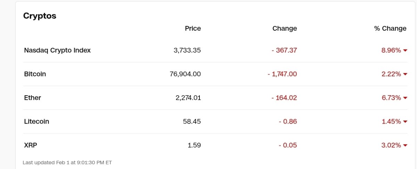This screenshot has height=169, width=417.
Task: Open the Bitcoin quote link
Action: coord(35,74)
